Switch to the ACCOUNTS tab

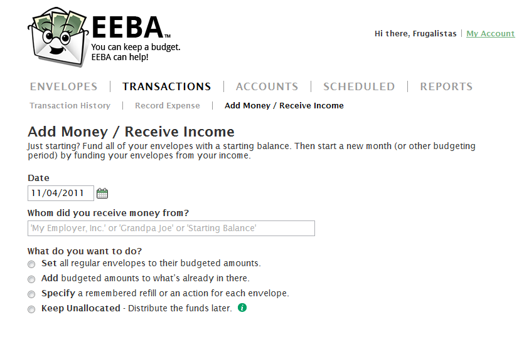(x=267, y=86)
